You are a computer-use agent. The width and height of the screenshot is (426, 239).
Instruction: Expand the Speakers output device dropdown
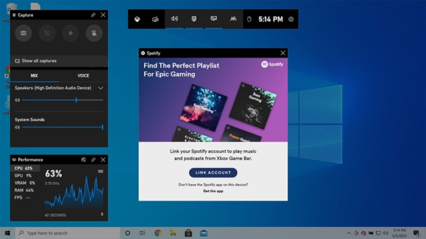pos(100,88)
